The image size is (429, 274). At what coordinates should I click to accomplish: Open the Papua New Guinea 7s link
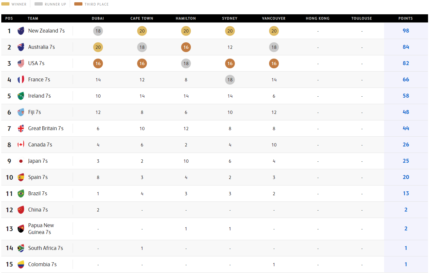[41, 229]
